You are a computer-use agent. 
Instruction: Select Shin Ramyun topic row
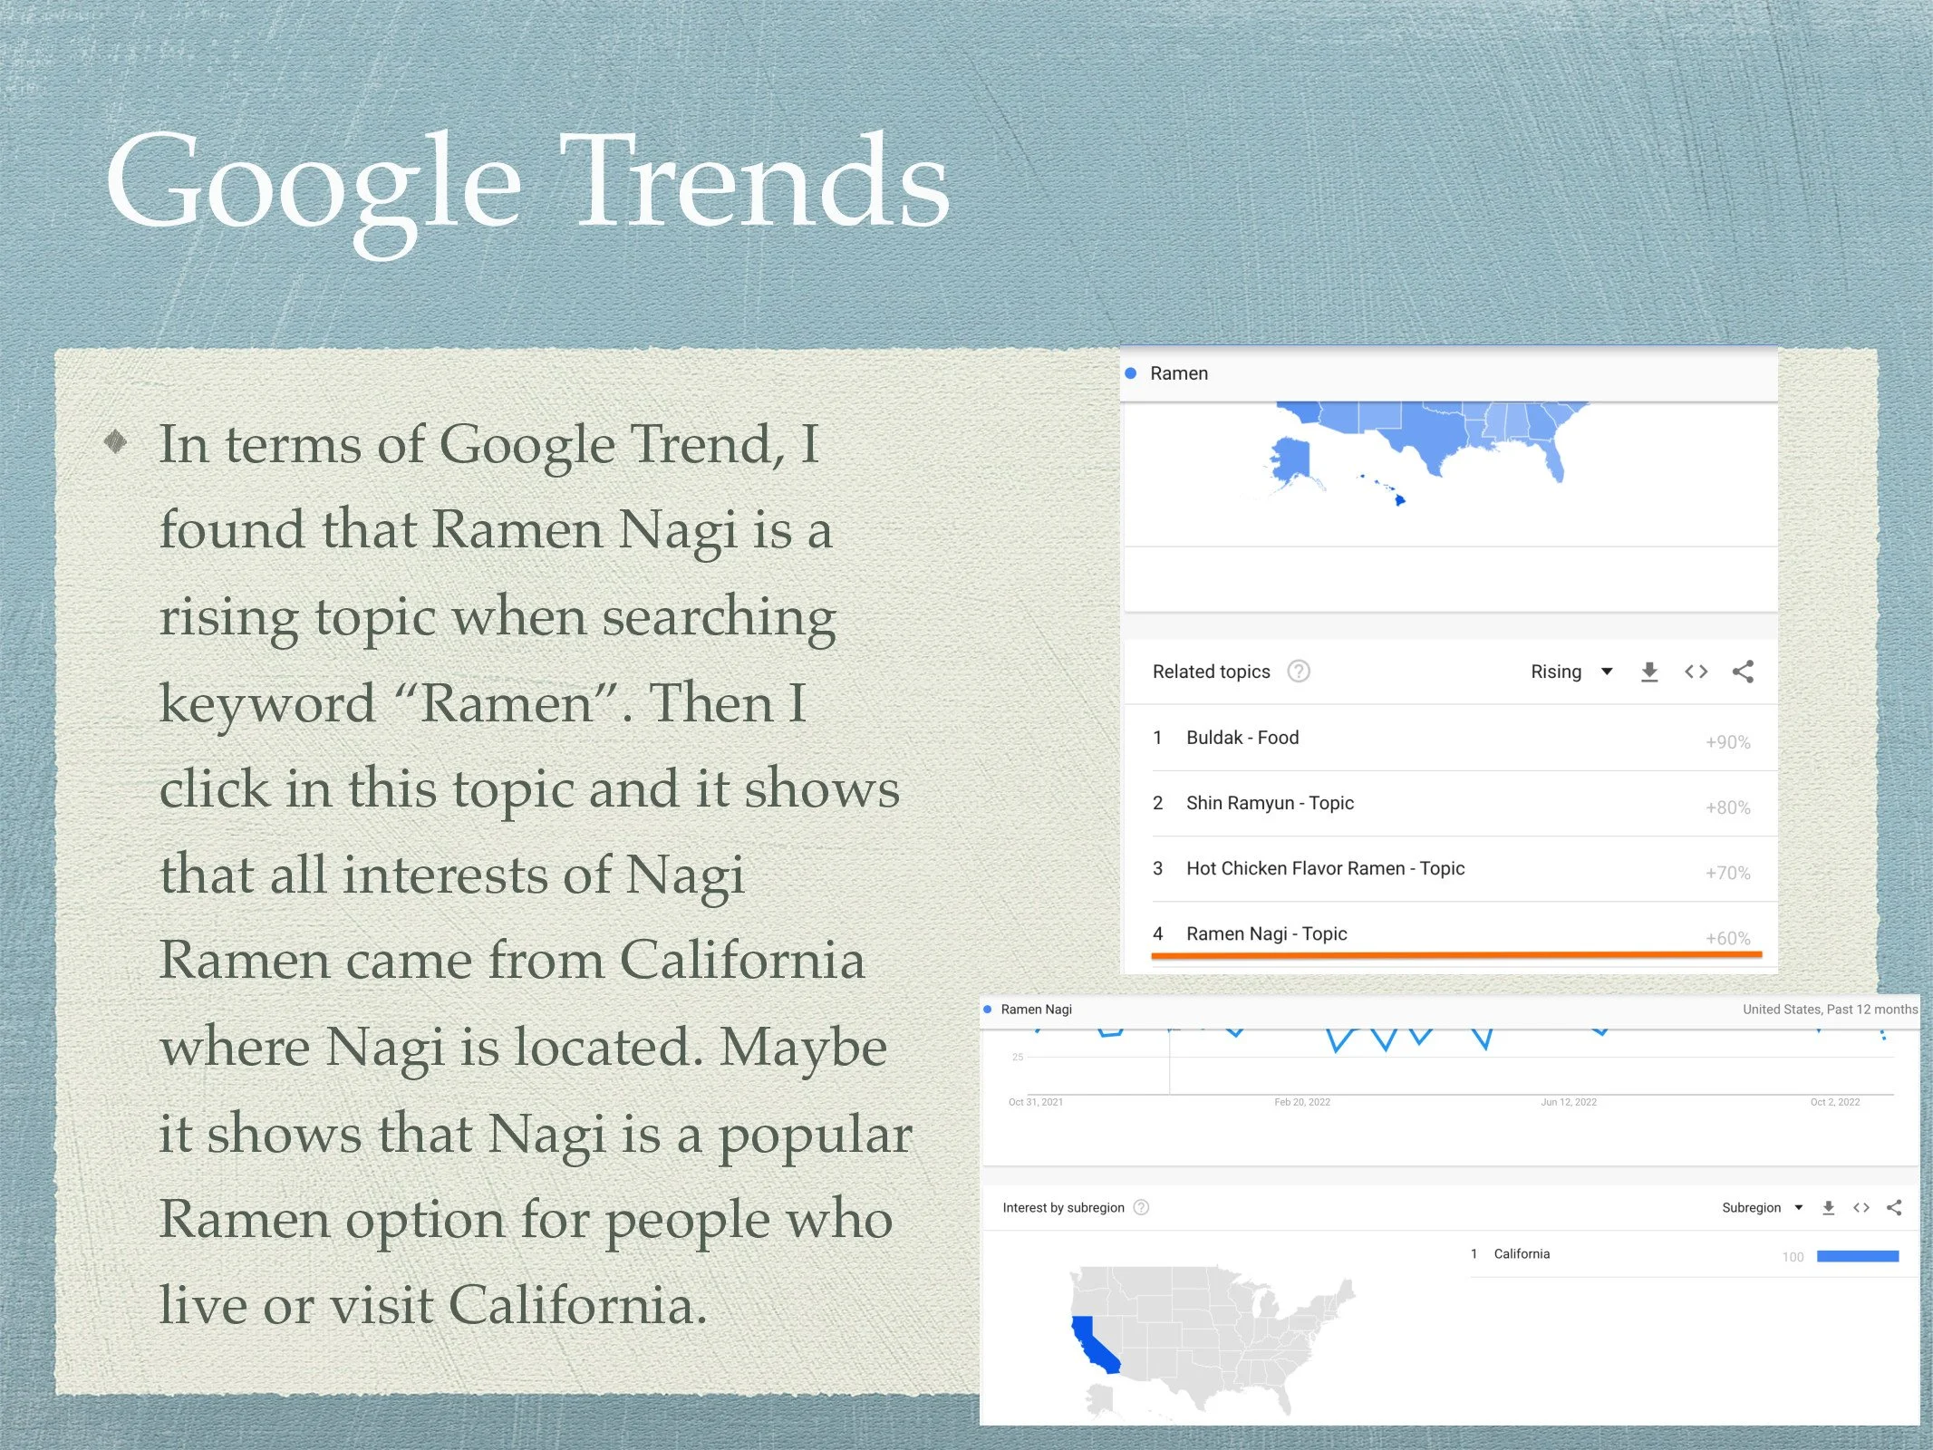(x=1270, y=803)
